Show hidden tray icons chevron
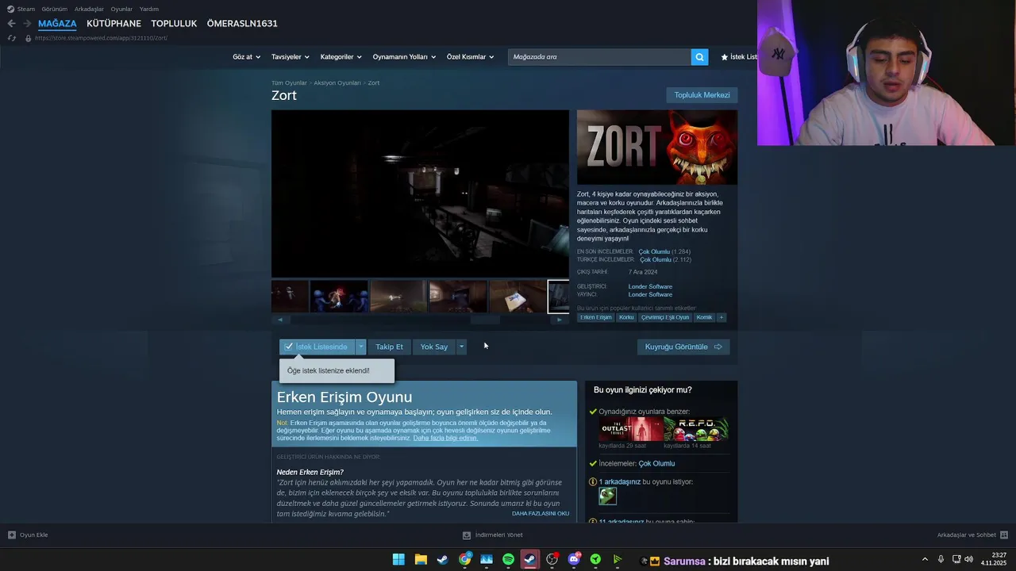Screen dimensions: 1016x571 point(925,560)
